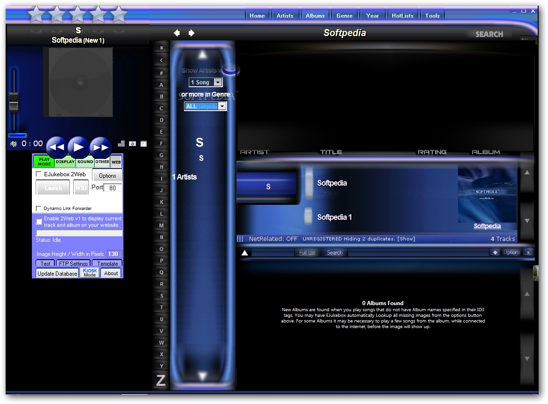The height and width of the screenshot is (404, 548).
Task: Click the equalizer bars icon
Action: coord(121,143)
